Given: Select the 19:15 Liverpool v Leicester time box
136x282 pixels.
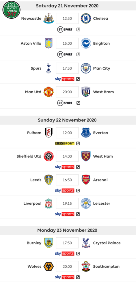Looking at the screenshot, I should pyautogui.click(x=67, y=204).
